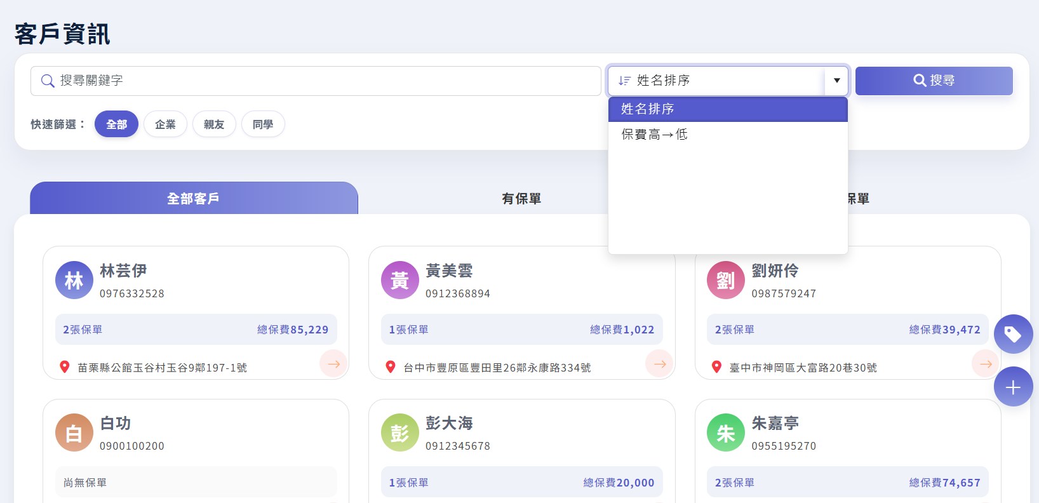Click address 苗栗縣公館玉谷村玉谷9鄰197-1號
The image size is (1039, 503).
tap(163, 368)
